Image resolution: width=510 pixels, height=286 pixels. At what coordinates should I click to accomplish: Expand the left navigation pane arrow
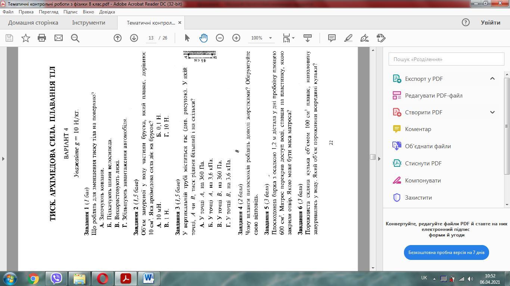(3, 159)
